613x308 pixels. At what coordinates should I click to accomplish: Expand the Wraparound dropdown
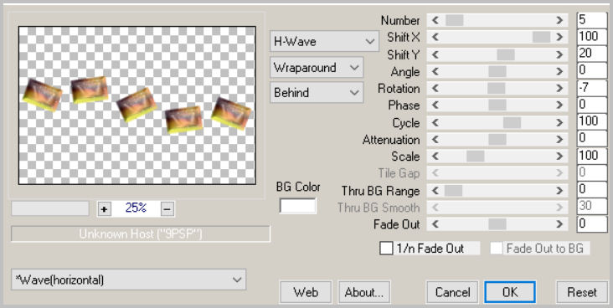tap(317, 68)
